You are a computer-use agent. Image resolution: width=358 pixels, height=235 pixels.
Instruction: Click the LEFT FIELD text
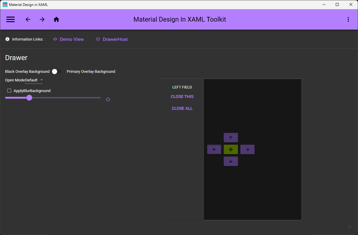tap(182, 87)
